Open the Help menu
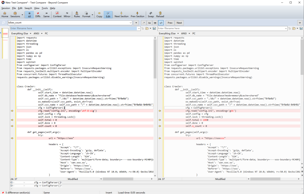Viewport: 304px width, 194px height. (x=53, y=8)
